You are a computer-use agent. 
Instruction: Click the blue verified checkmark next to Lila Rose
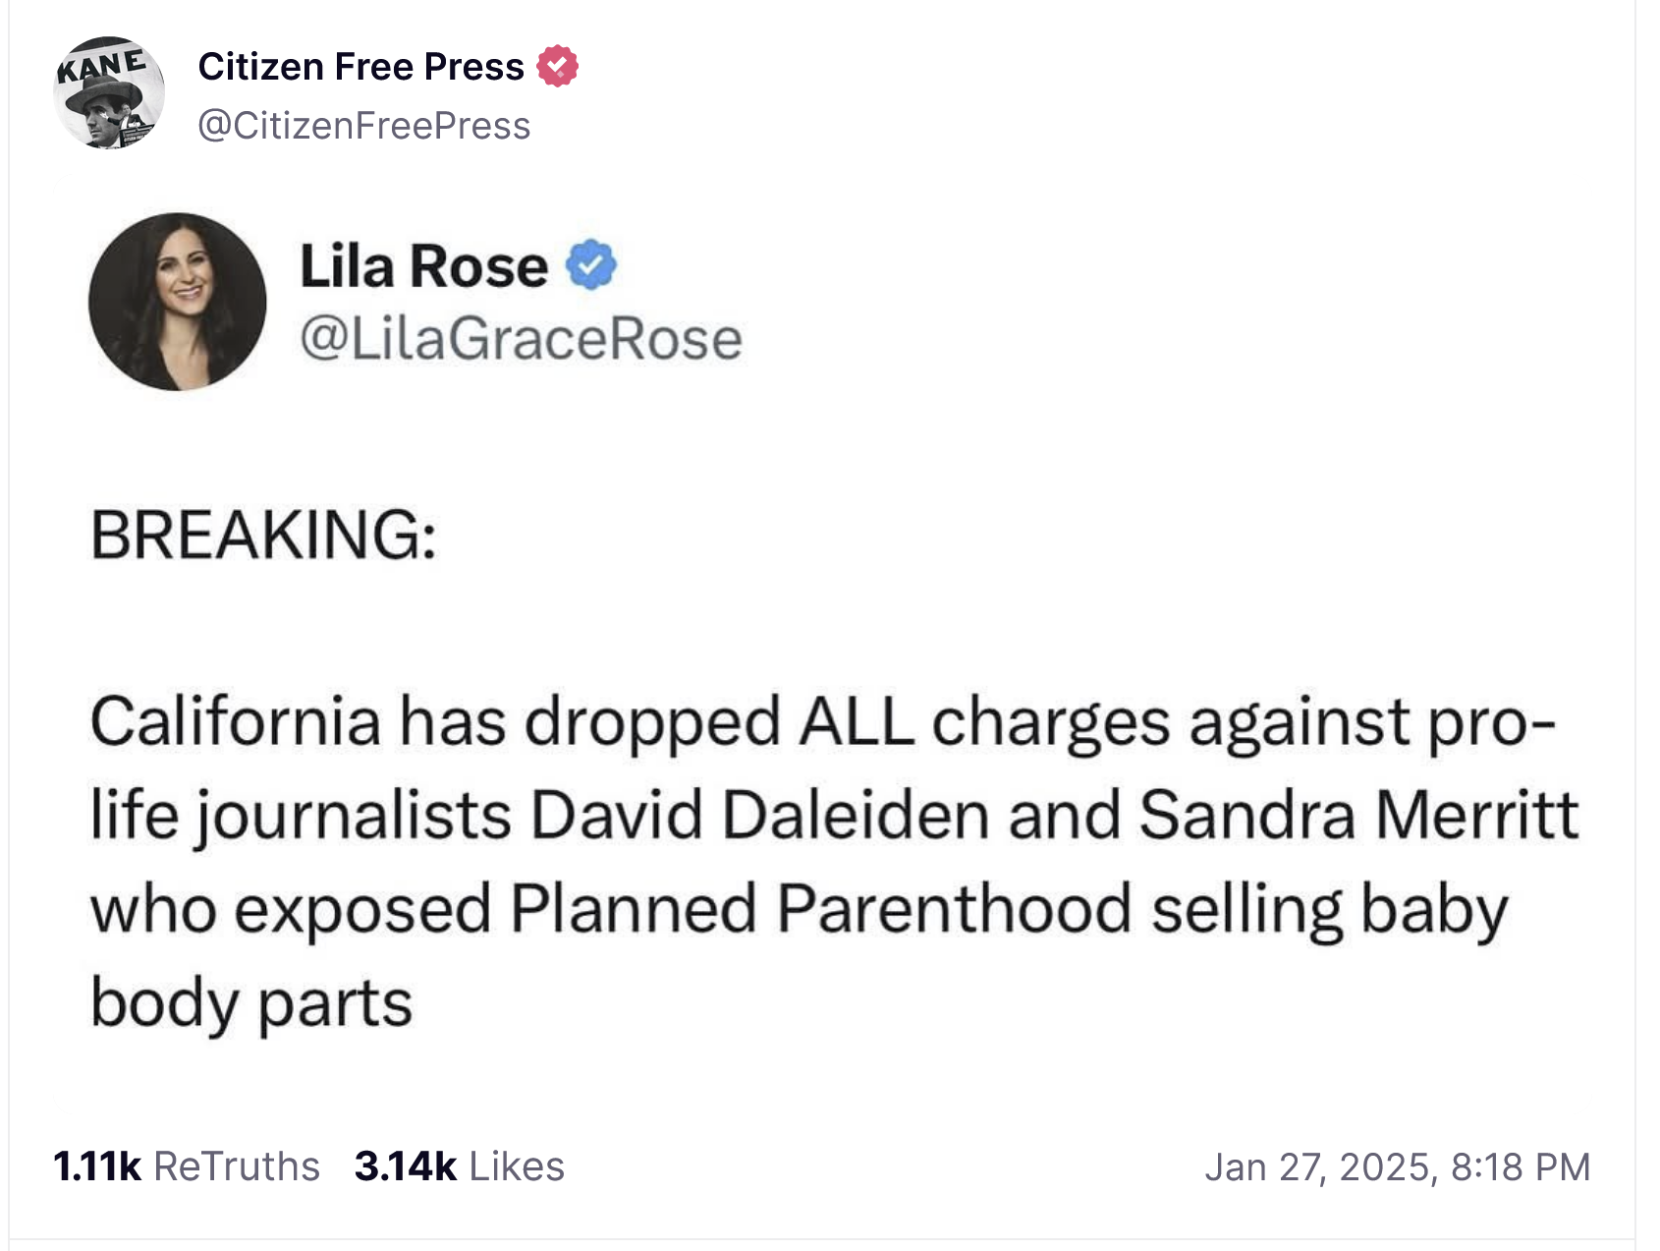[x=591, y=265]
